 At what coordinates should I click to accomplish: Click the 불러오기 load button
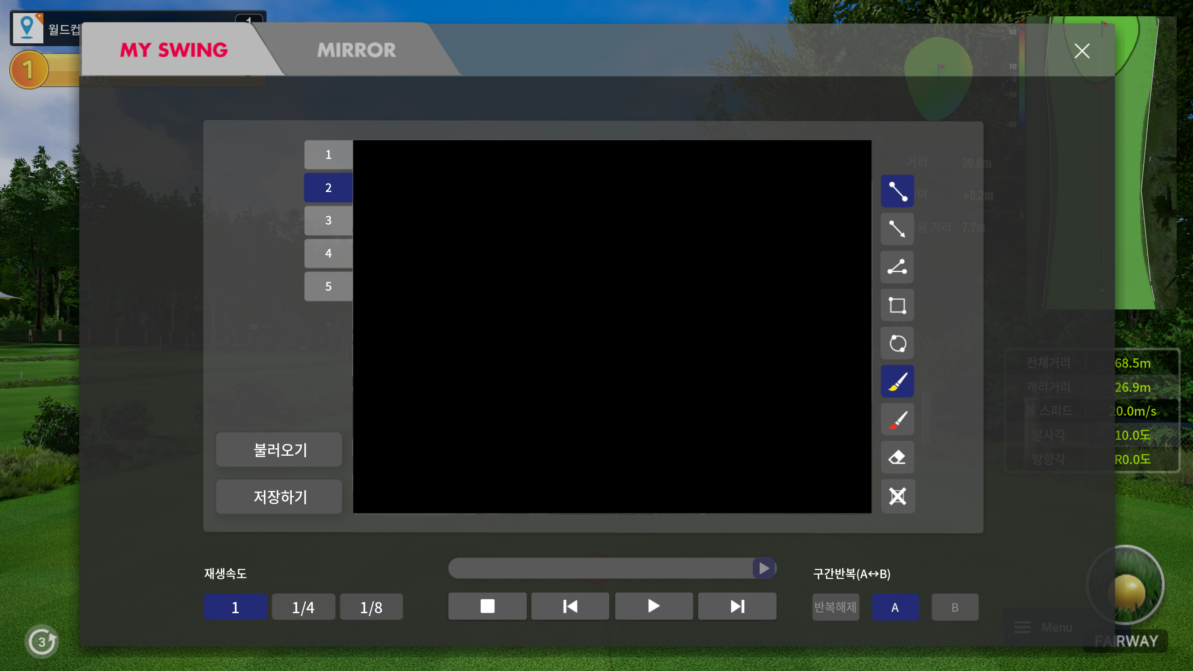click(279, 450)
